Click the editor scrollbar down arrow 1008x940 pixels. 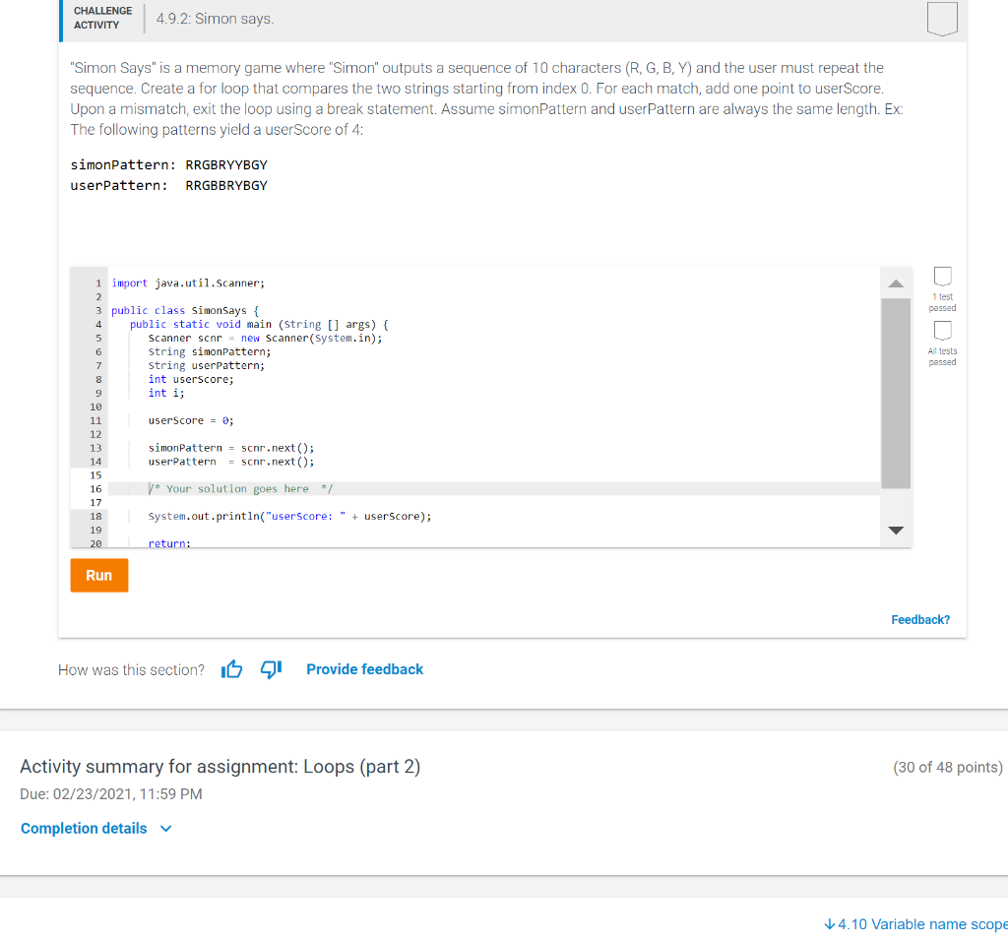[x=895, y=530]
